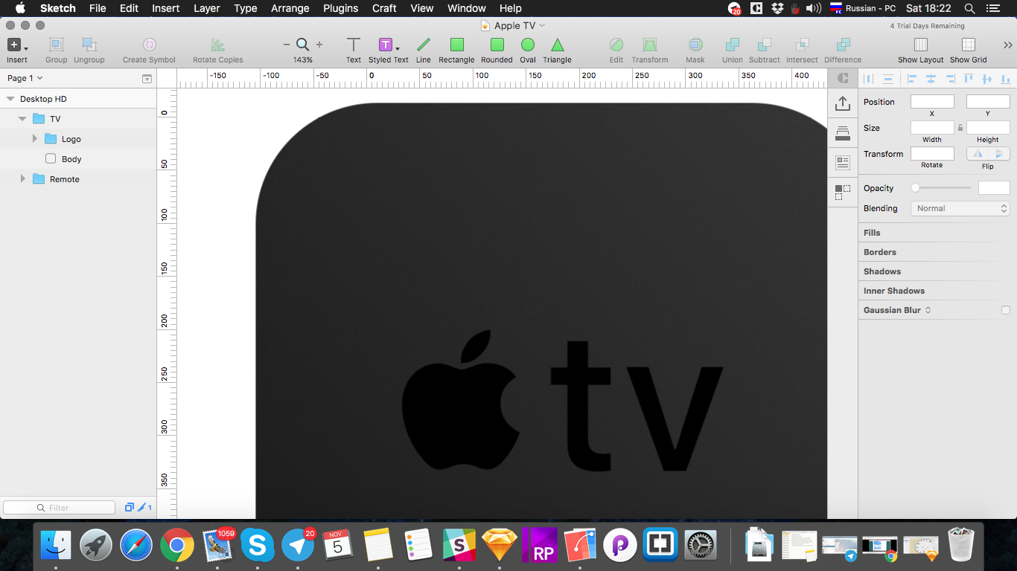Open the File menu
The width and height of the screenshot is (1017, 571).
coord(98,8)
